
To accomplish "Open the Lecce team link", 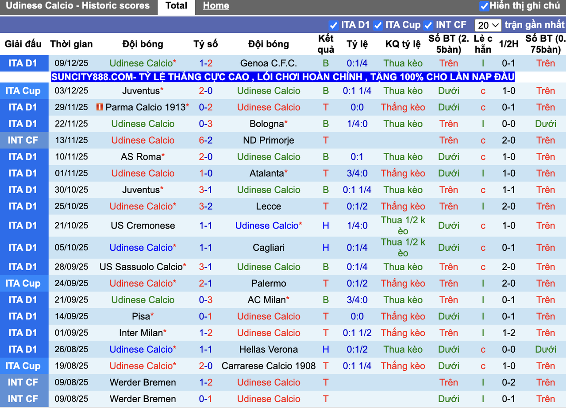I will (x=269, y=206).
